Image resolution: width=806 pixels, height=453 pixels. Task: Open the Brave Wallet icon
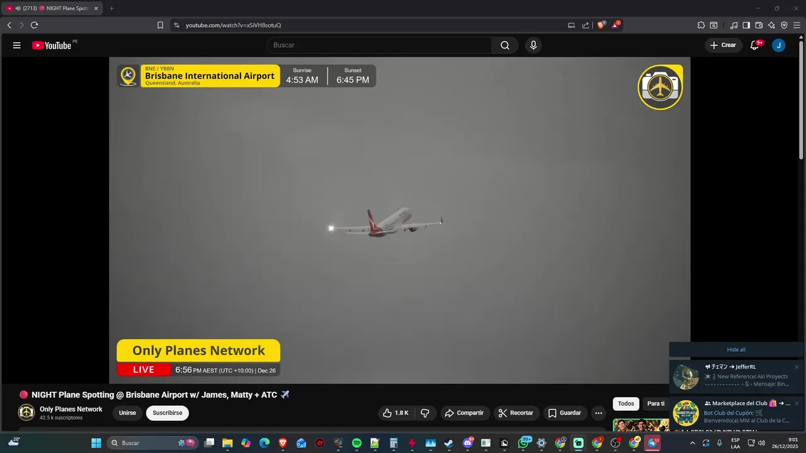click(759, 25)
